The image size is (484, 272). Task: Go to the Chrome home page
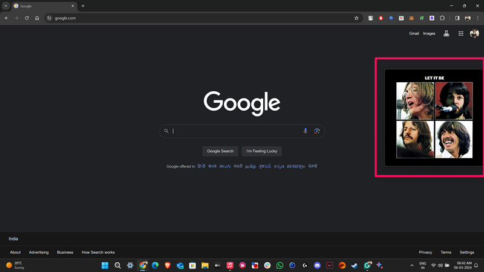(37, 18)
